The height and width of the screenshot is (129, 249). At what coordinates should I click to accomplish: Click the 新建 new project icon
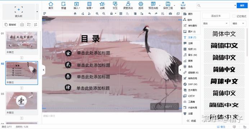point(64,4)
